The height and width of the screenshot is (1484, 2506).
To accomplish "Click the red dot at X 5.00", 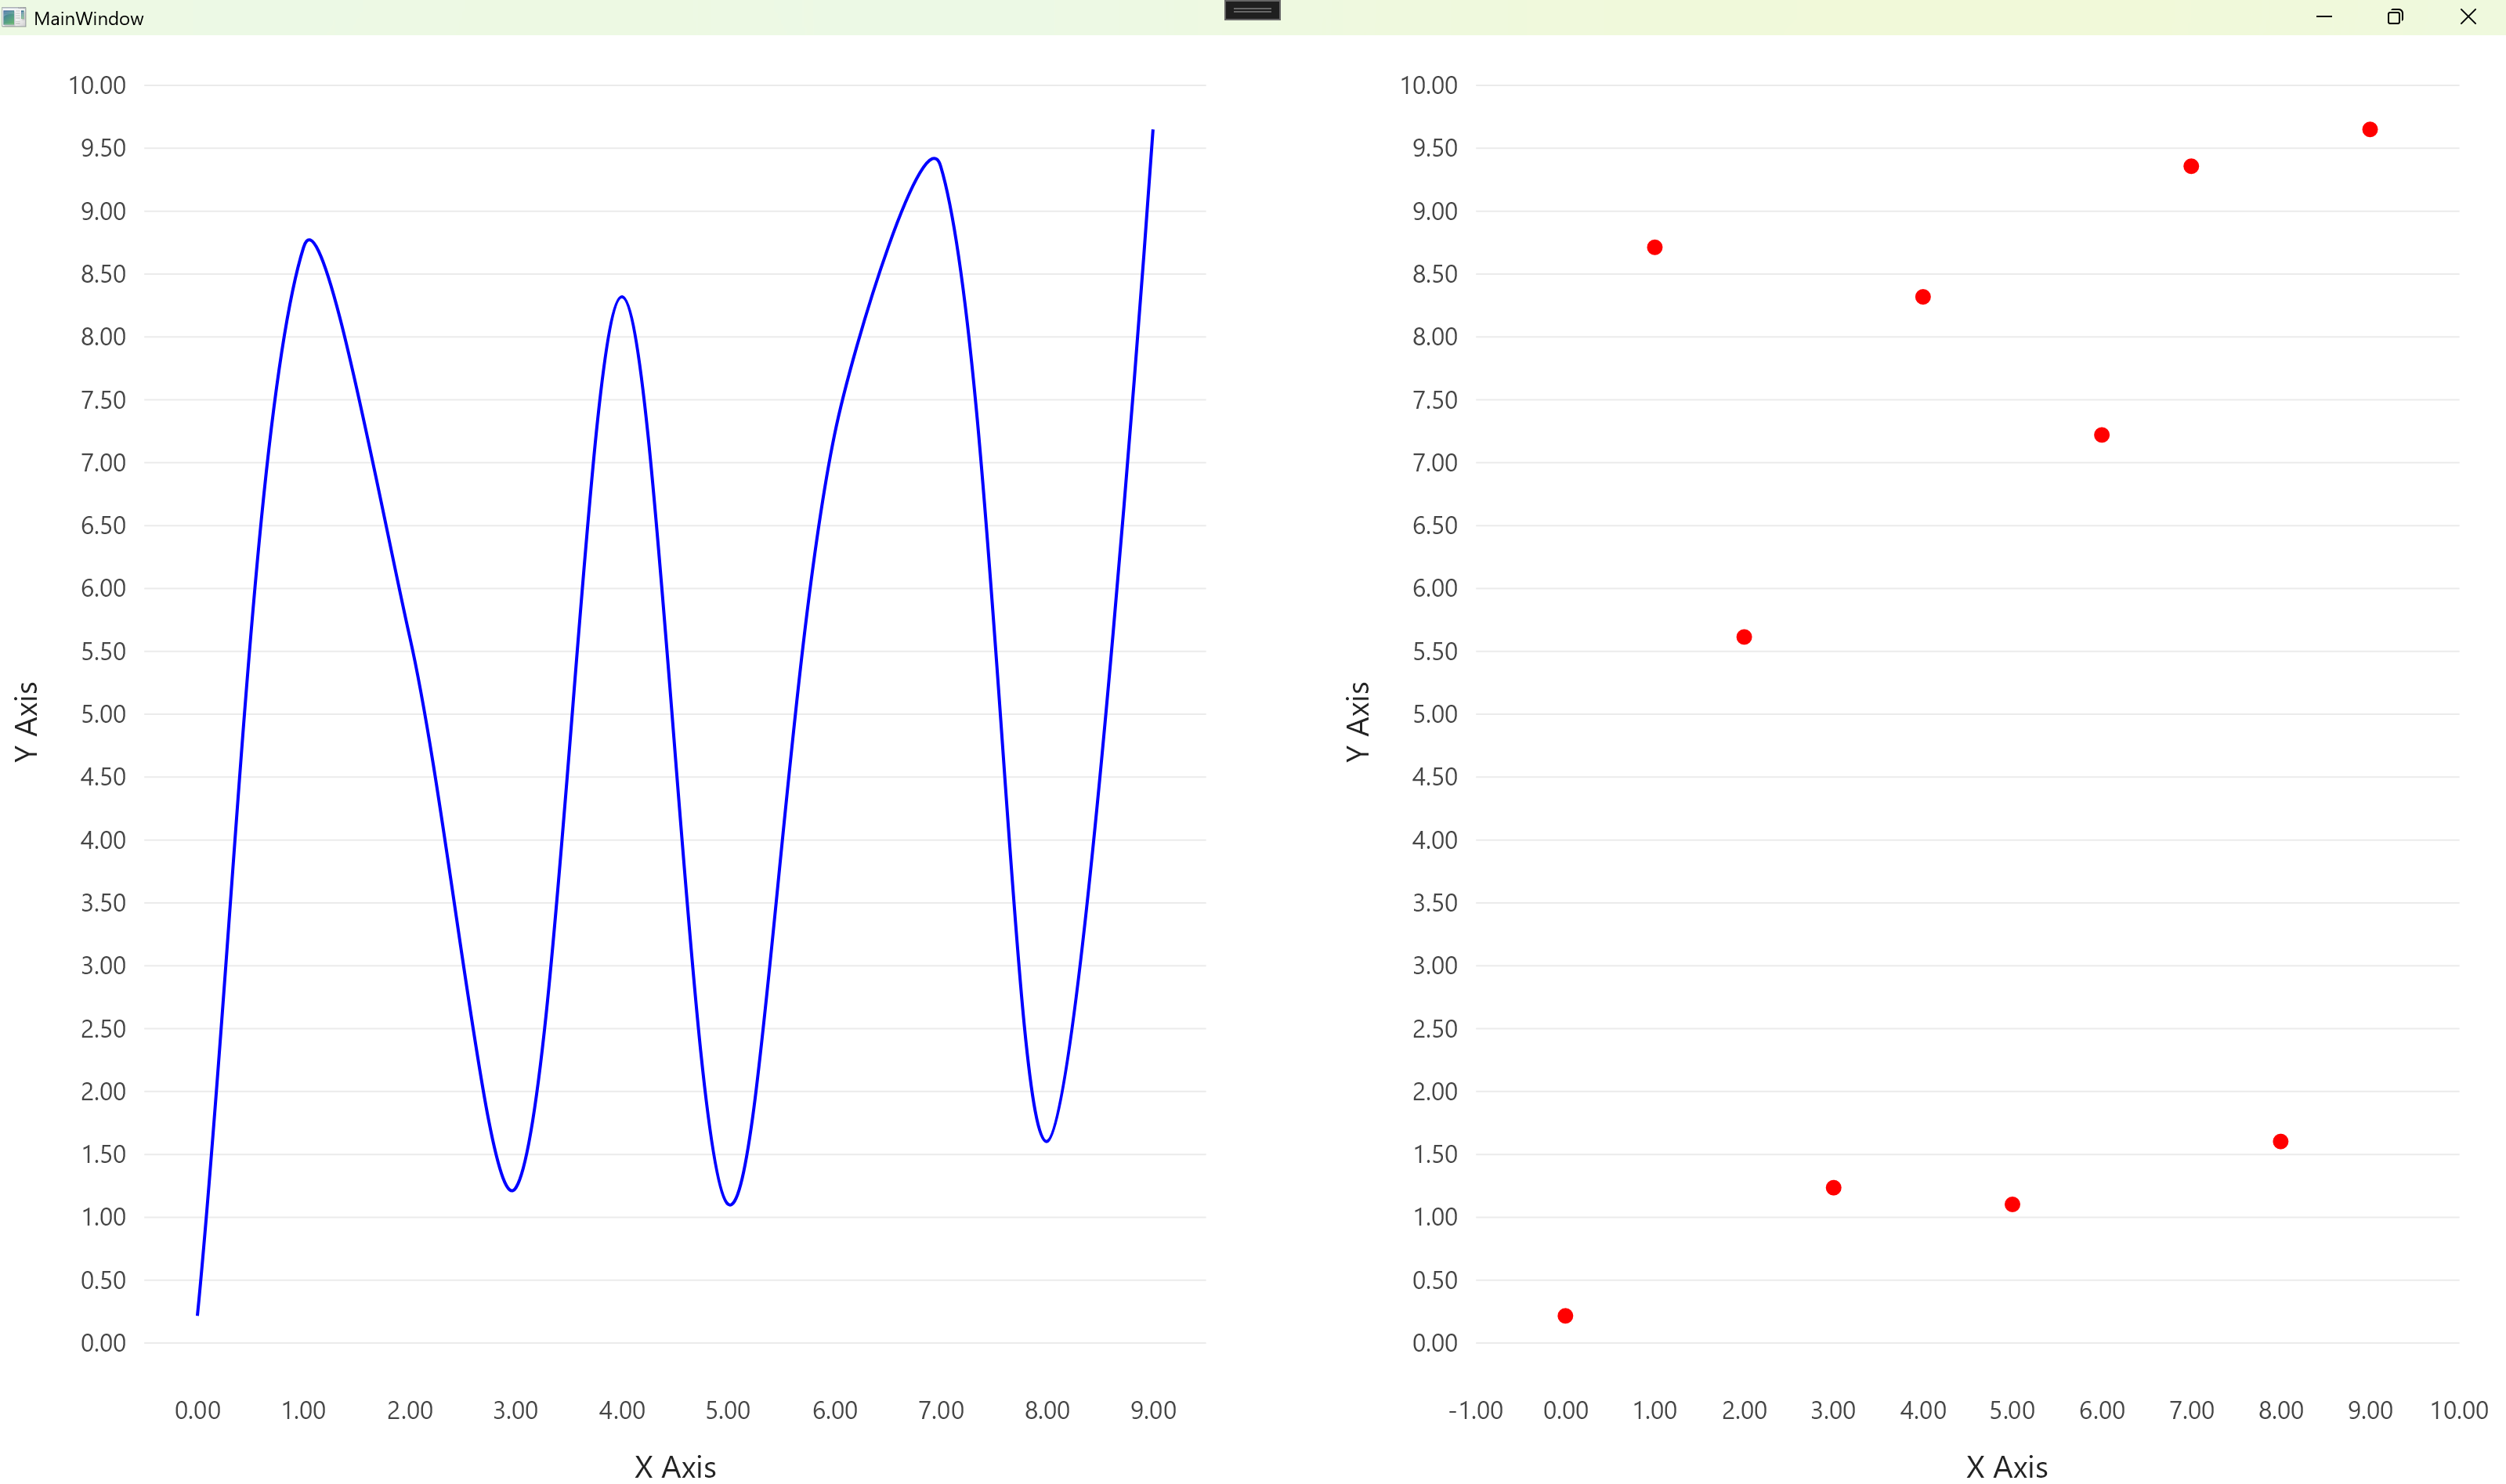I will (2012, 1204).
